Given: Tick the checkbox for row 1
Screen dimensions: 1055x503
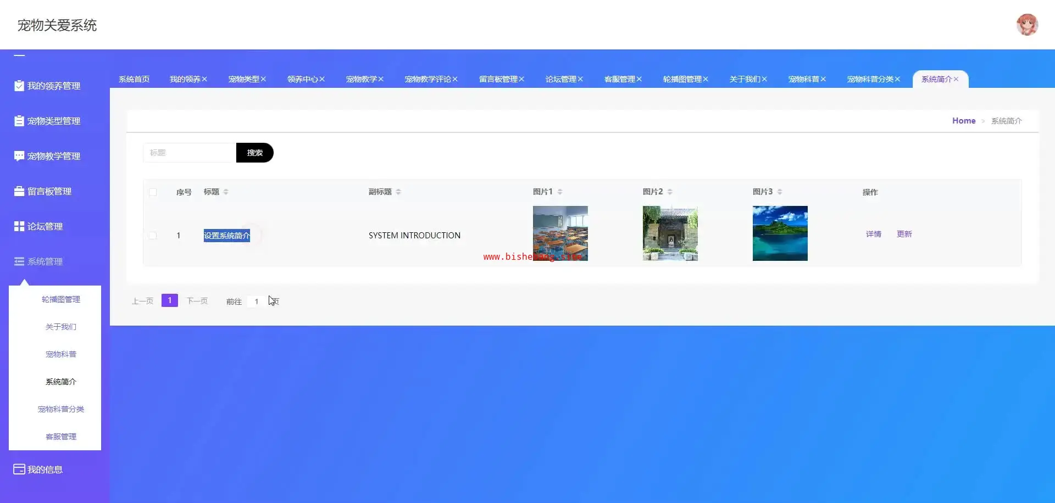Looking at the screenshot, I should (x=153, y=236).
